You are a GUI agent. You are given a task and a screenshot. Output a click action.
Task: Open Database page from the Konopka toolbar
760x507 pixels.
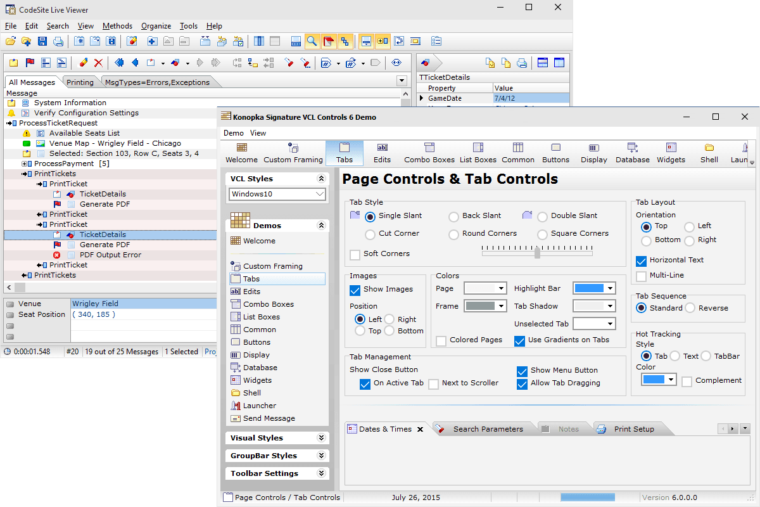coord(633,153)
